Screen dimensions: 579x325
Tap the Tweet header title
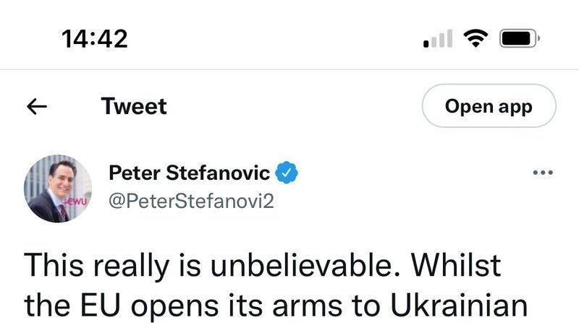coord(134,107)
